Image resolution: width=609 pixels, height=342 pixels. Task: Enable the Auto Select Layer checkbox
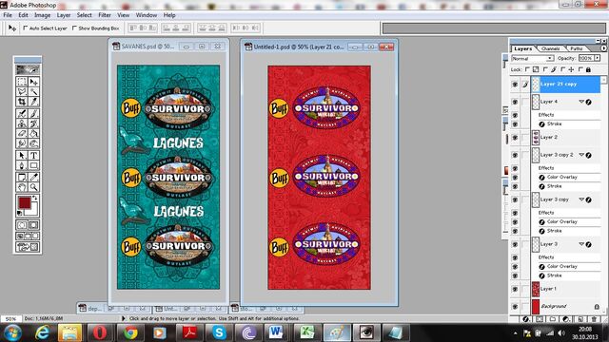point(26,28)
